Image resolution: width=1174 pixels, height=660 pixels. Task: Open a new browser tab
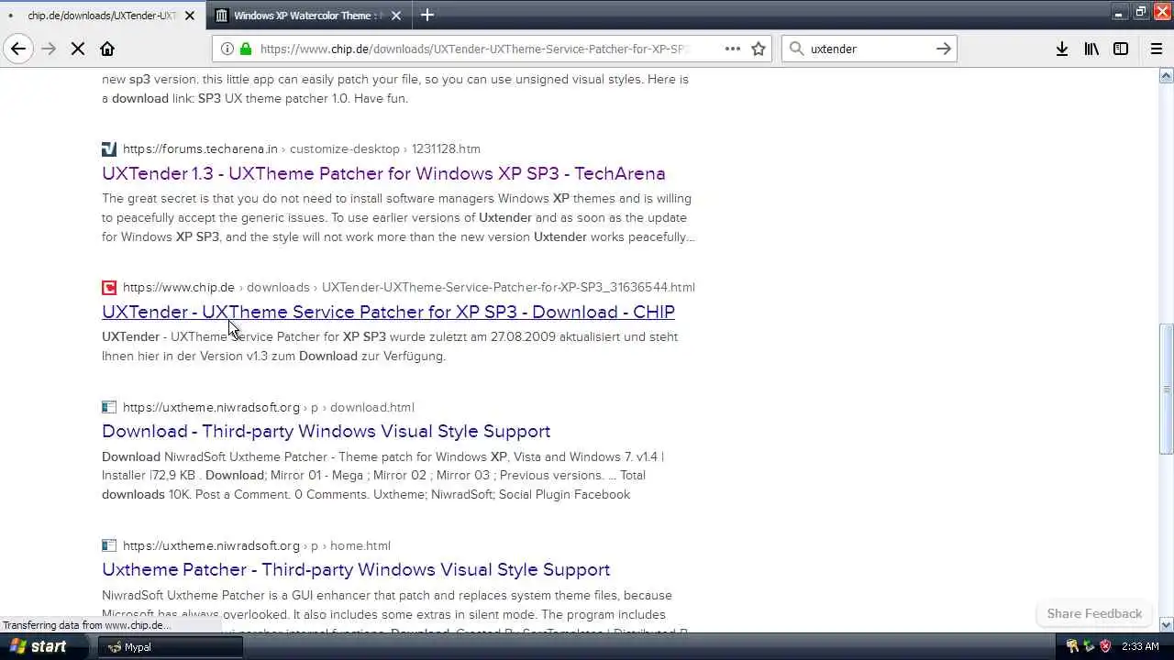427,15
